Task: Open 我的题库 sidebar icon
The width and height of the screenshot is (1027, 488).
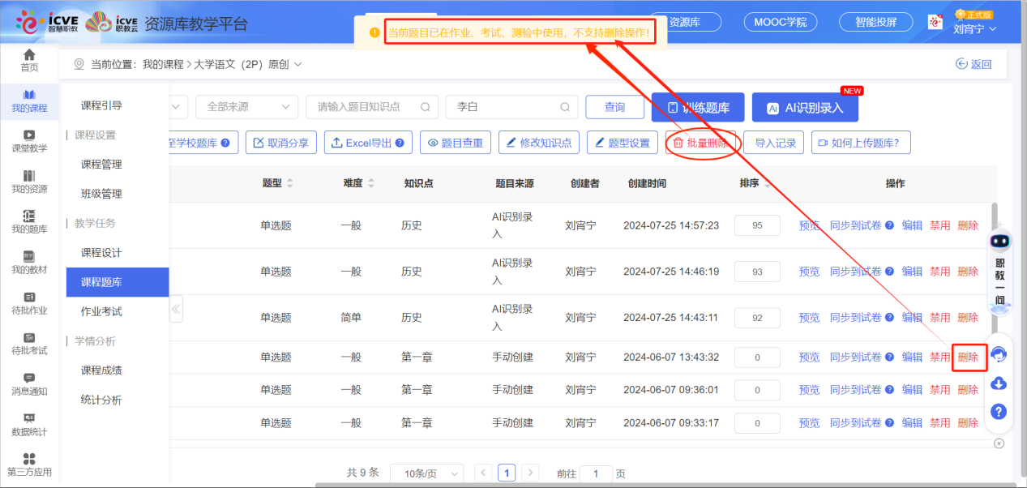Action: click(x=29, y=221)
